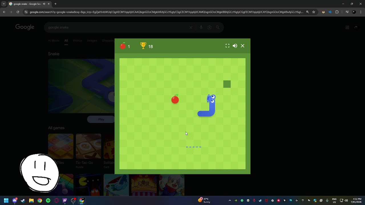View site information in address bar
Screen dimensions: 365x205
click(x=26, y=12)
